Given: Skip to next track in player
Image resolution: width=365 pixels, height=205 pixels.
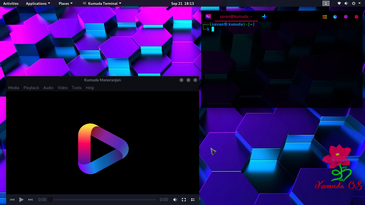Looking at the screenshot, I should point(30,200).
